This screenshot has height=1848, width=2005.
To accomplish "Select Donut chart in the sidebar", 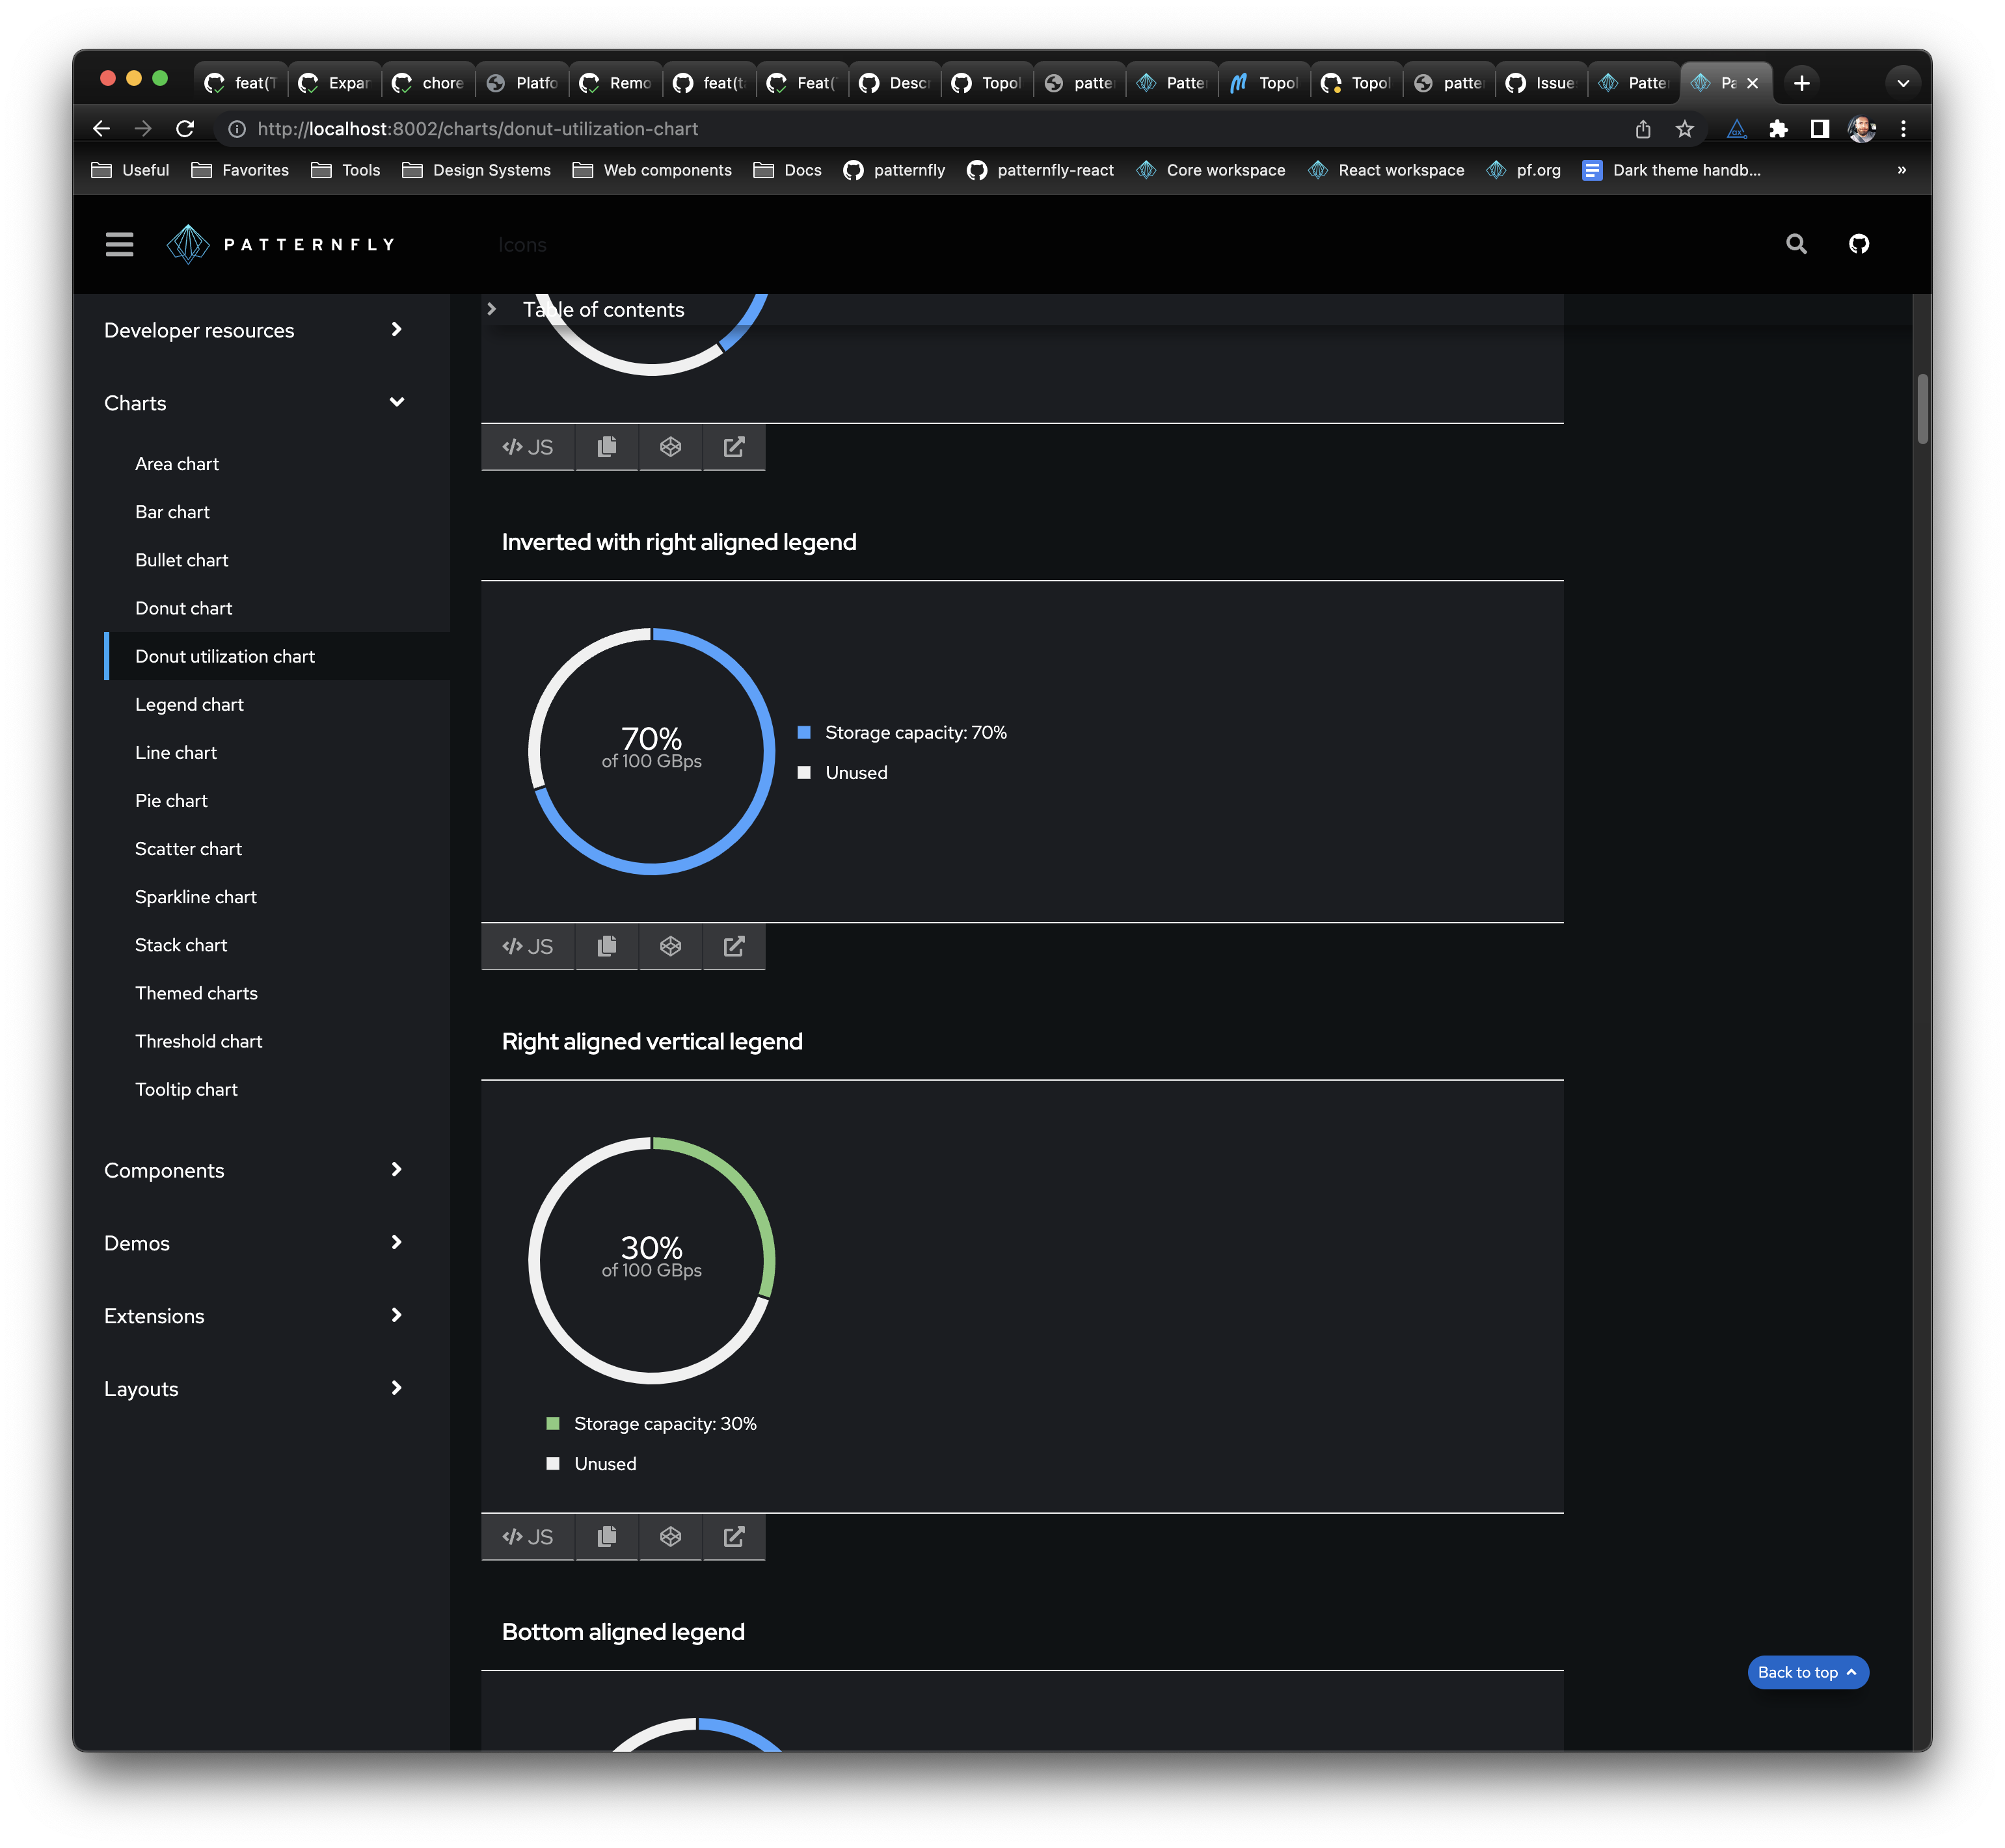I will pos(183,608).
